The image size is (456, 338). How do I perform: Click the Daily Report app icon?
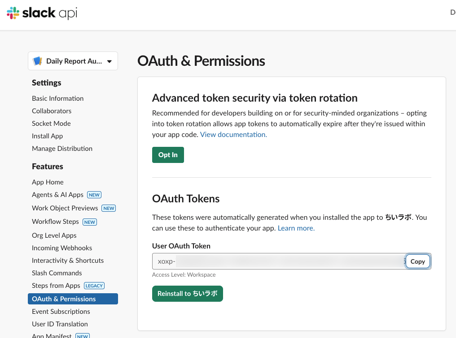pyautogui.click(x=38, y=61)
